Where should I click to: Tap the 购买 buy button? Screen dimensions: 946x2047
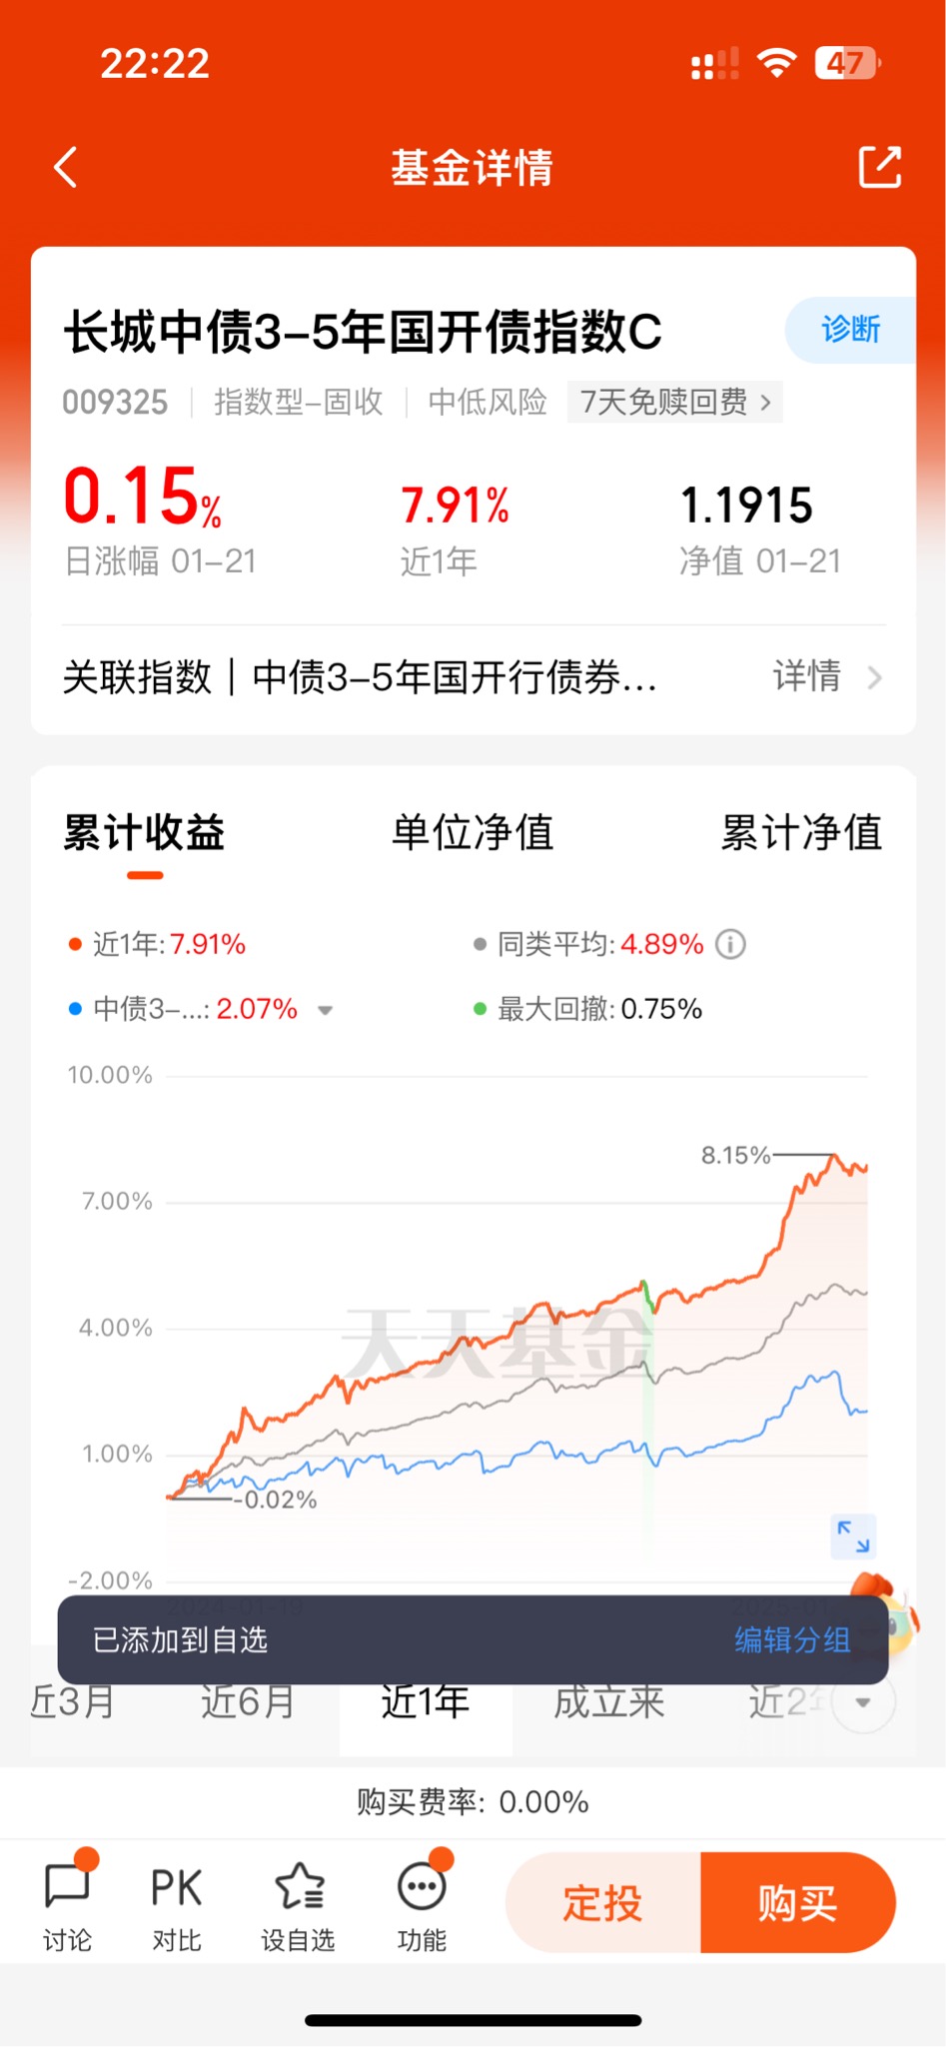point(797,1903)
